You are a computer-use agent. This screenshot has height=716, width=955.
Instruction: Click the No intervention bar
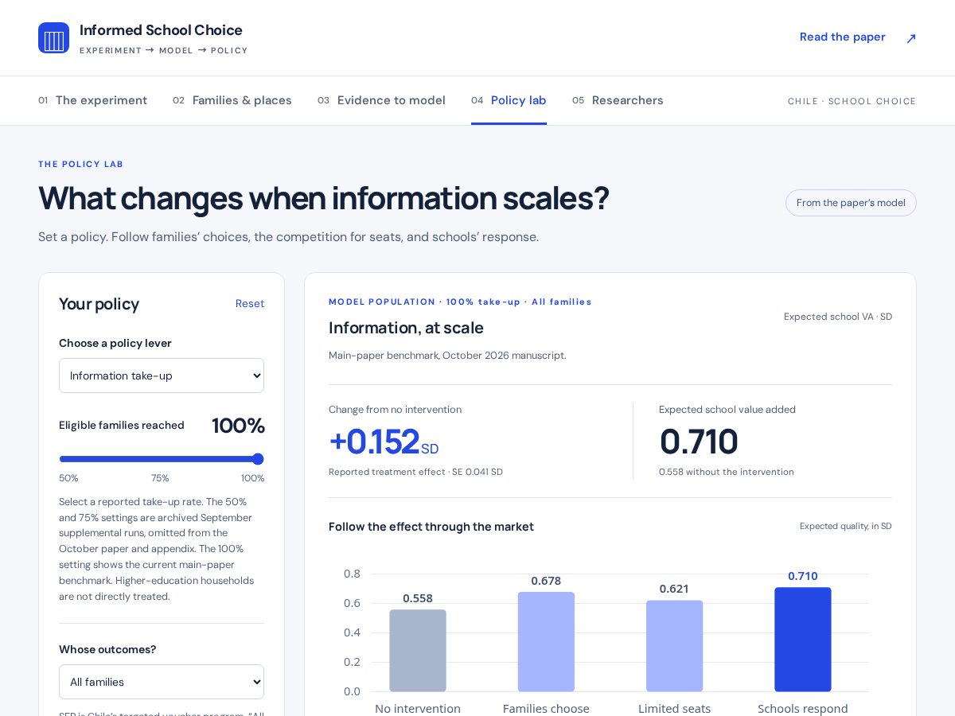point(418,650)
